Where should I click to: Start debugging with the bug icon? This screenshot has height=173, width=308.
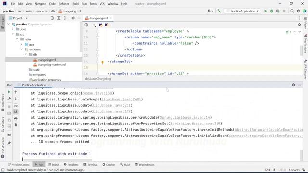click(x=271, y=11)
